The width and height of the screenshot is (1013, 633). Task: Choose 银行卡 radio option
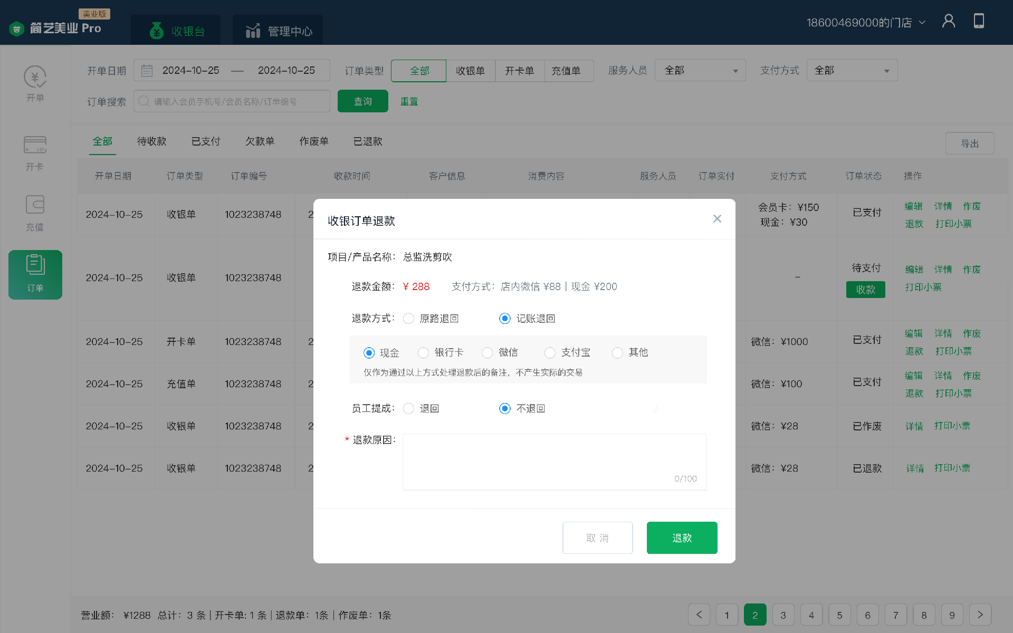coord(423,353)
